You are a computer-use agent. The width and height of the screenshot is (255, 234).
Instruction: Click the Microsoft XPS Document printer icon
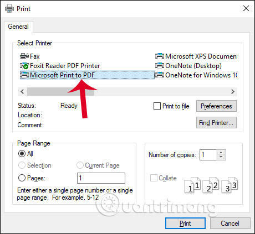tap(160, 56)
